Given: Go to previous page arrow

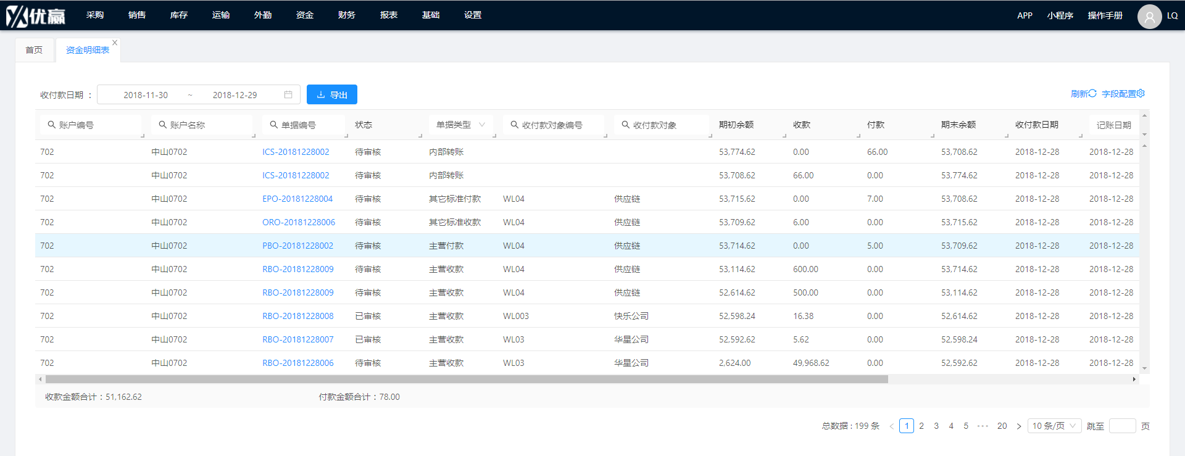Looking at the screenshot, I should [x=891, y=426].
